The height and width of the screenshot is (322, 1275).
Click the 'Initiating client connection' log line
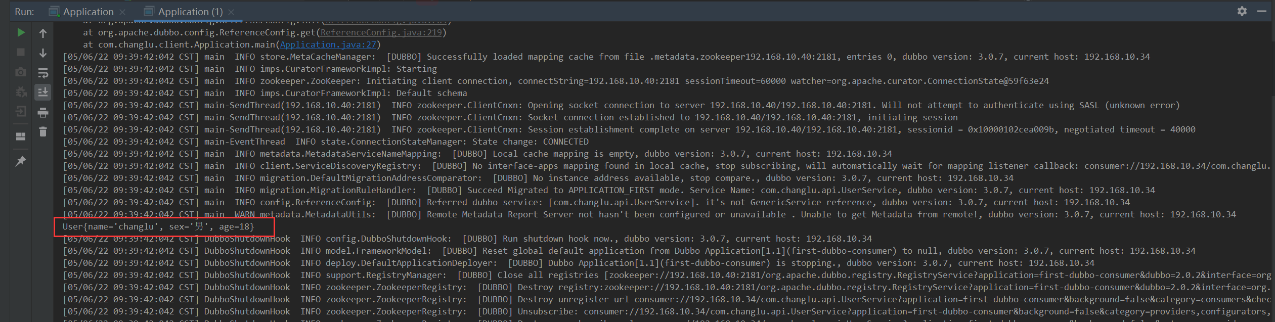coord(555,81)
